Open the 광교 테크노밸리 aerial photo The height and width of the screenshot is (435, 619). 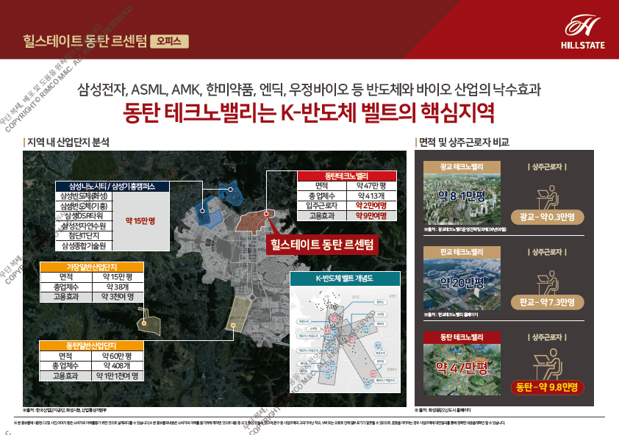(462, 199)
